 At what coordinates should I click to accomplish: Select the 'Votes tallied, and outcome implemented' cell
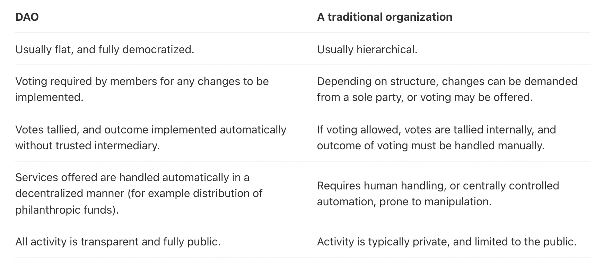point(151,138)
